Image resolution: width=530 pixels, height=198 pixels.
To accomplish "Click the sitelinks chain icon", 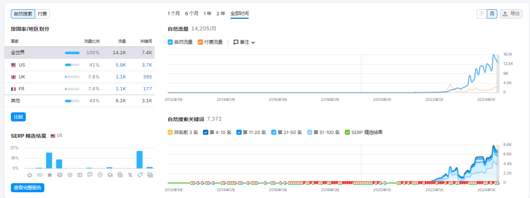I will pyautogui.click(x=39, y=175).
